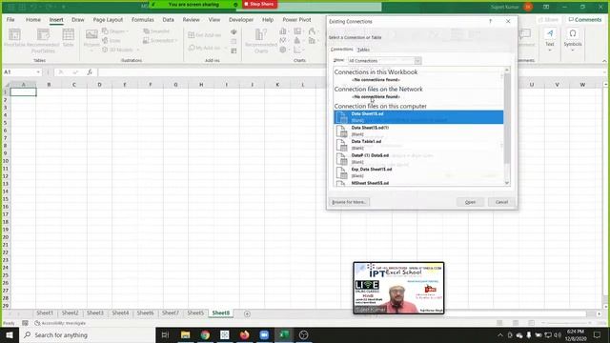Switch to Tables tab in dialog
The height and width of the screenshot is (343, 610).
(x=363, y=50)
